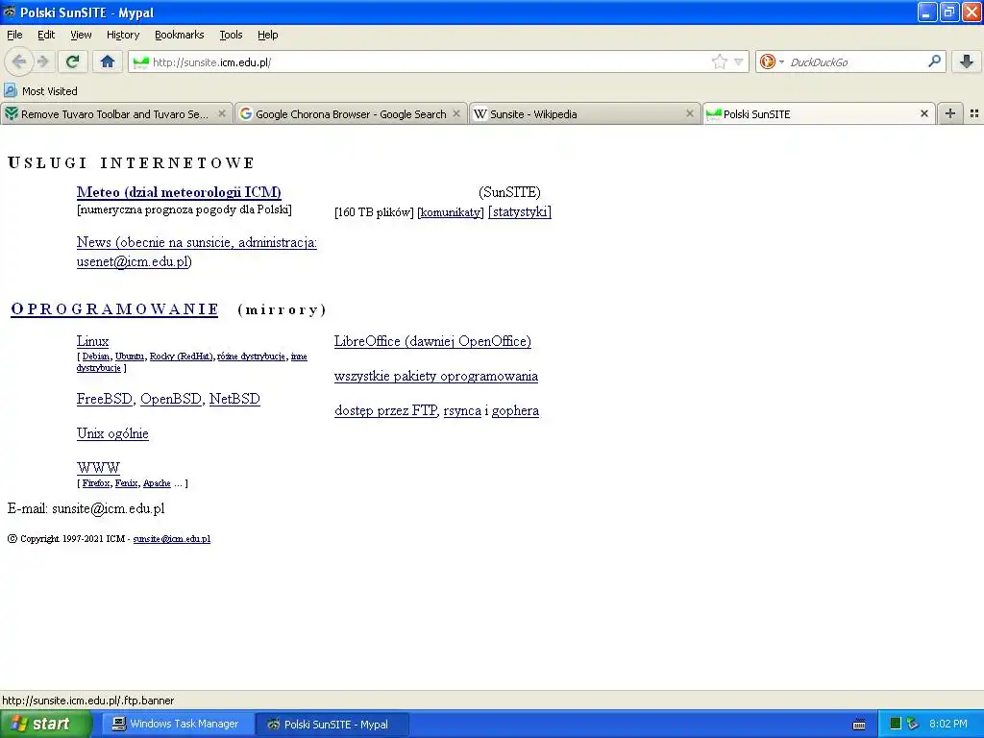Open the Linux mirror link

(x=92, y=341)
